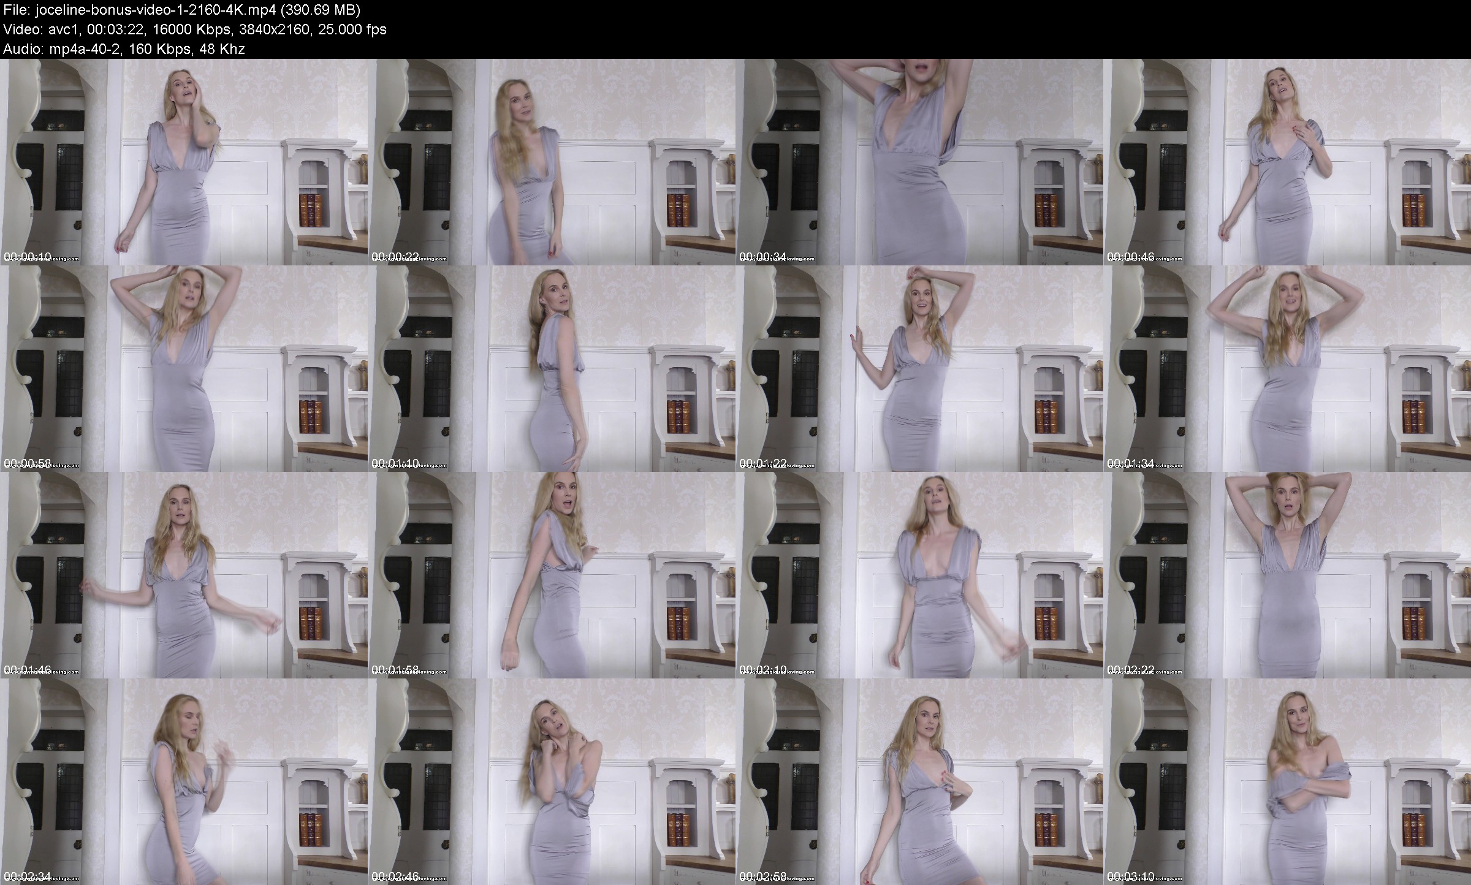Open the 00:01:22 thumbnail
Screen dimensions: 1471x885
pyautogui.click(x=919, y=368)
